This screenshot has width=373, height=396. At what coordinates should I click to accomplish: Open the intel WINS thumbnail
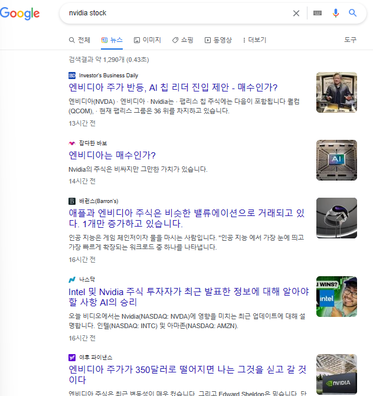point(336,296)
